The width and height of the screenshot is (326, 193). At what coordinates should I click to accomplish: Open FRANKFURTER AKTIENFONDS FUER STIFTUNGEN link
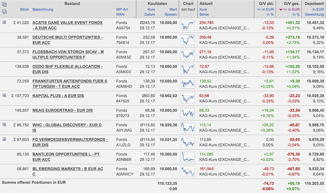coord(70,84)
